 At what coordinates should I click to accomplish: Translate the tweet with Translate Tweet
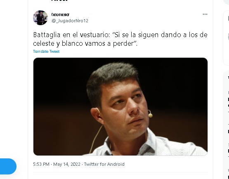(46, 52)
